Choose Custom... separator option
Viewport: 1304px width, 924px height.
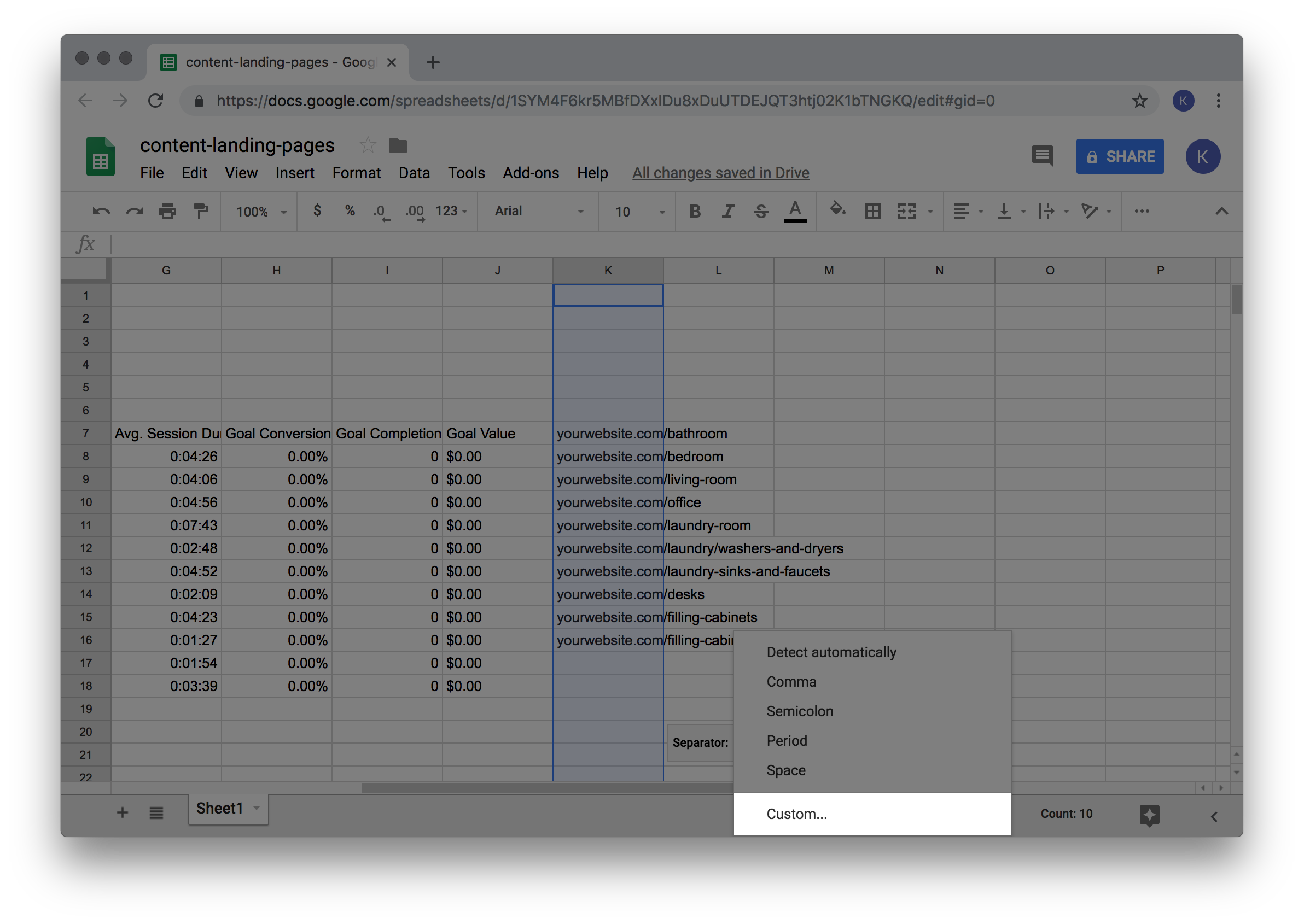tap(872, 814)
